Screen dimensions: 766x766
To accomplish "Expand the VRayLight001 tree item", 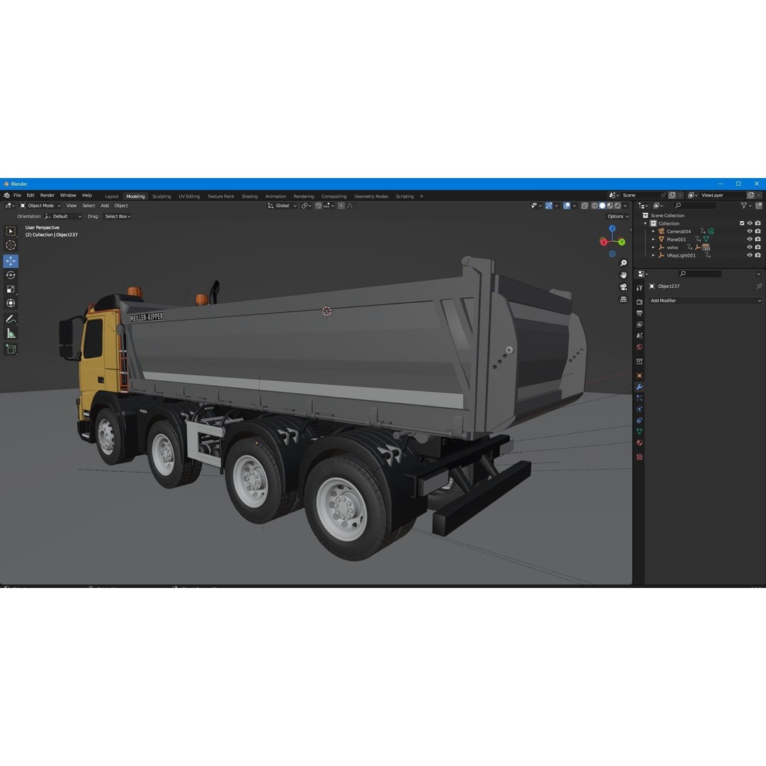I will (654, 255).
